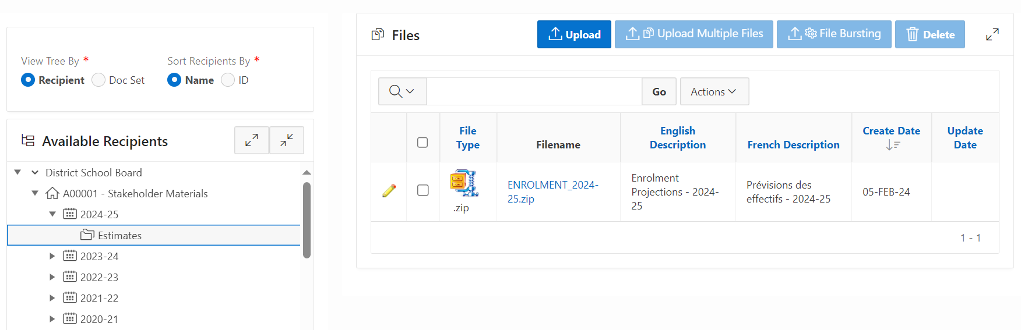Check the ENROLMENT_2024-25.zip row checkbox
The image size is (1021, 330).
(423, 190)
